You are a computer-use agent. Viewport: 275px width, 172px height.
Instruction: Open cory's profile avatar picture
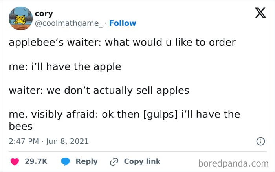(20, 18)
